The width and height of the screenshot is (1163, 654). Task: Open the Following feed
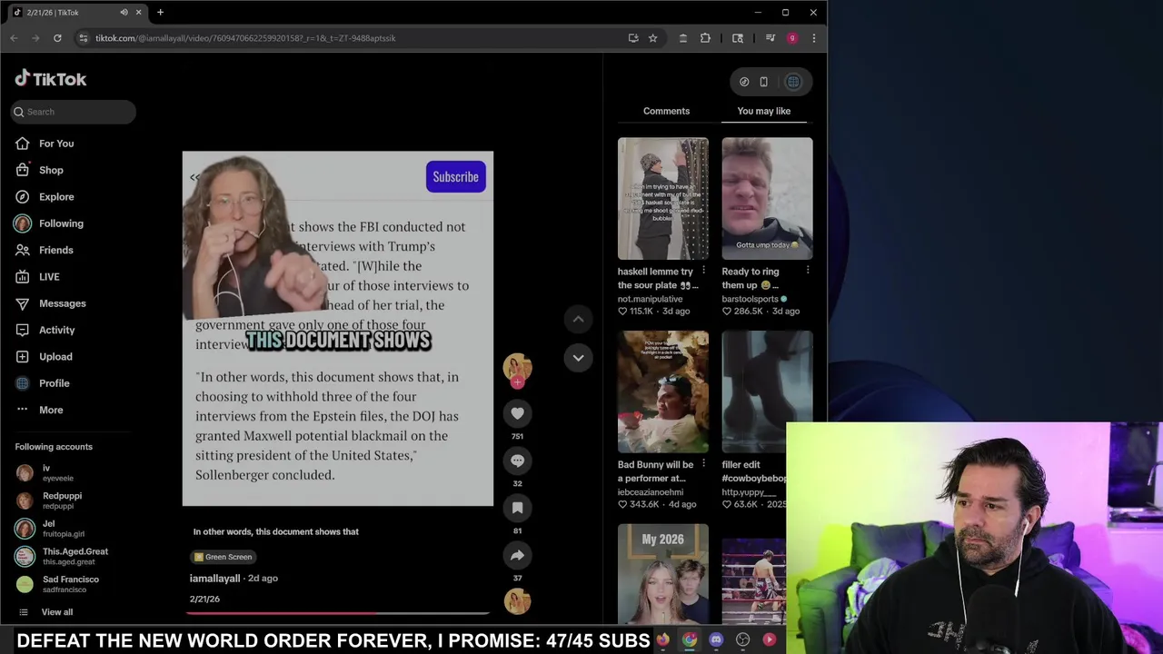(x=61, y=223)
